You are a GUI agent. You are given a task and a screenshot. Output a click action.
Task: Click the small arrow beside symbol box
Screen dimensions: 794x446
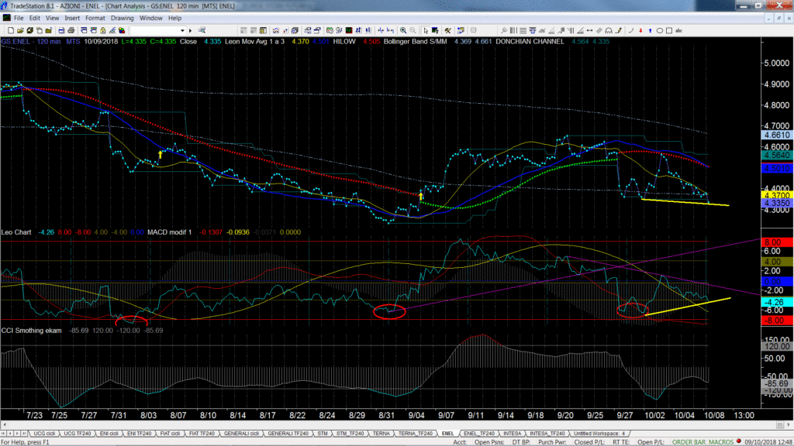point(191,30)
